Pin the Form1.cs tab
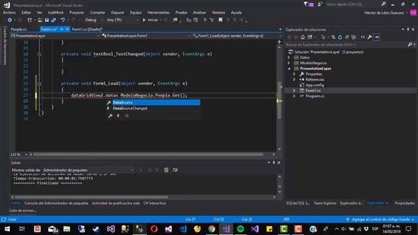Image resolution: width=418 pixels, height=235 pixels. click(x=62, y=29)
